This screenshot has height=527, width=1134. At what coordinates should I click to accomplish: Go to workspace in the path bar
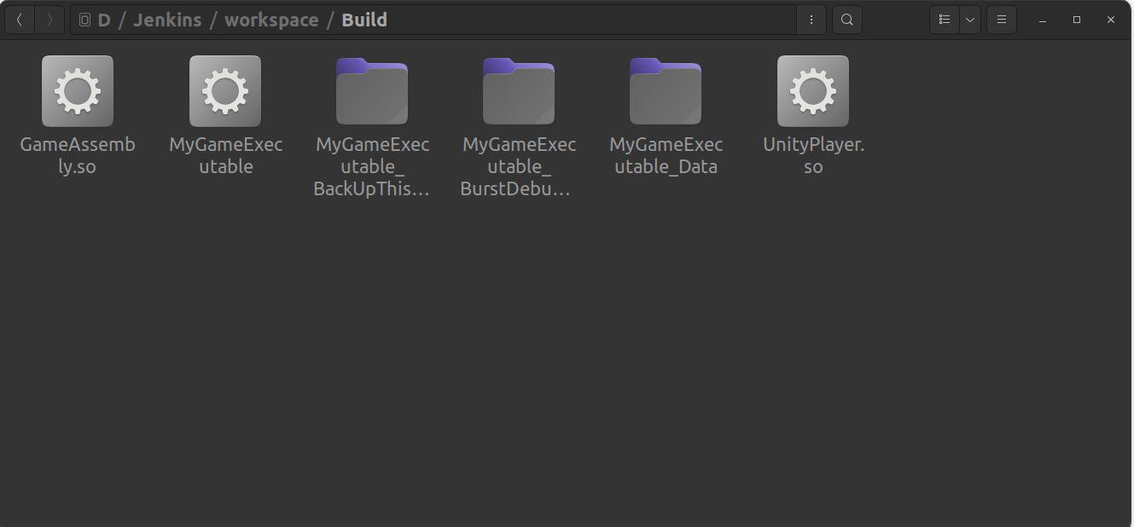(x=271, y=20)
